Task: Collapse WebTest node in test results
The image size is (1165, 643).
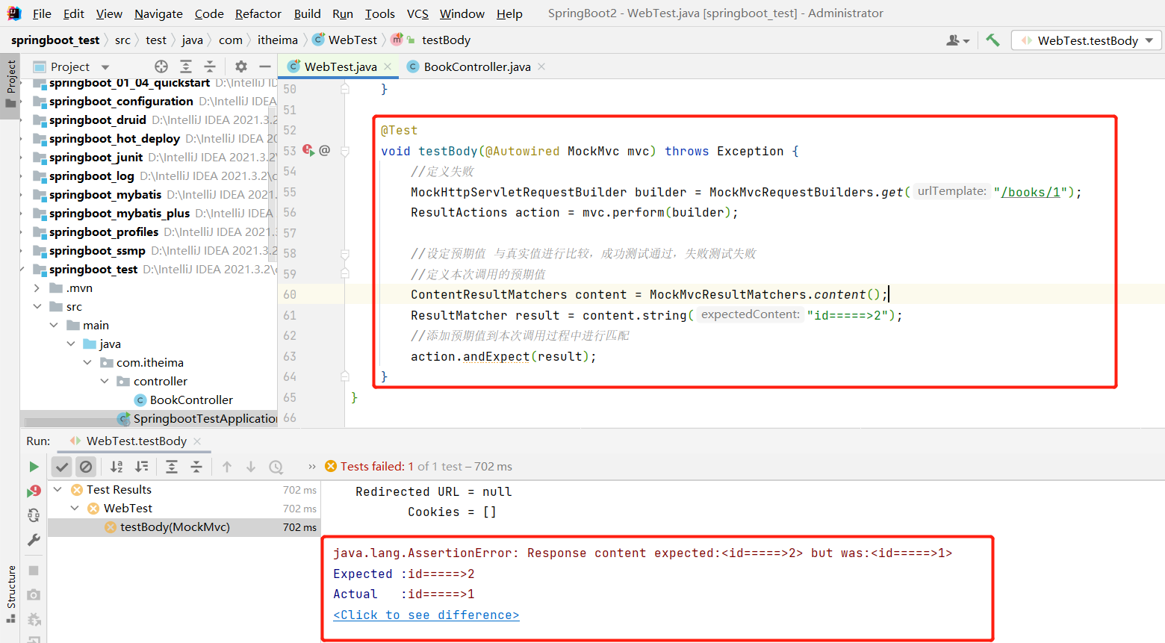Action: coord(75,509)
